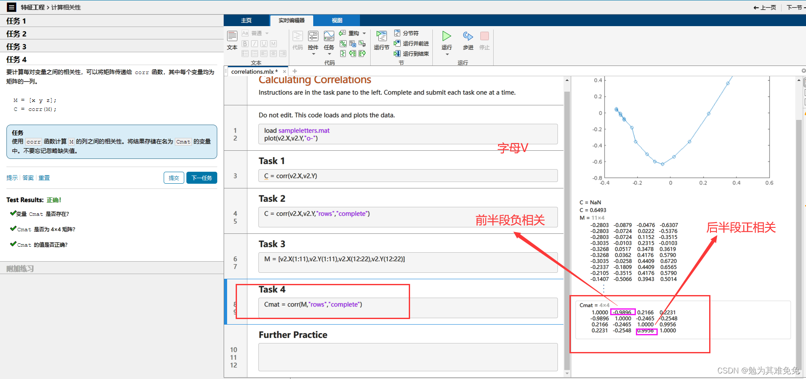This screenshot has height=379, width=806.
Task: Expand the 附加练习 section
Action: [x=111, y=269]
